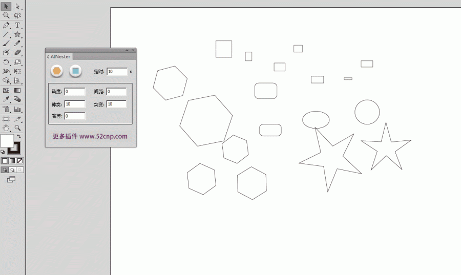Enable Draw Behind mode
Image resolution: width=461 pixels, height=275 pixels.
(12, 170)
